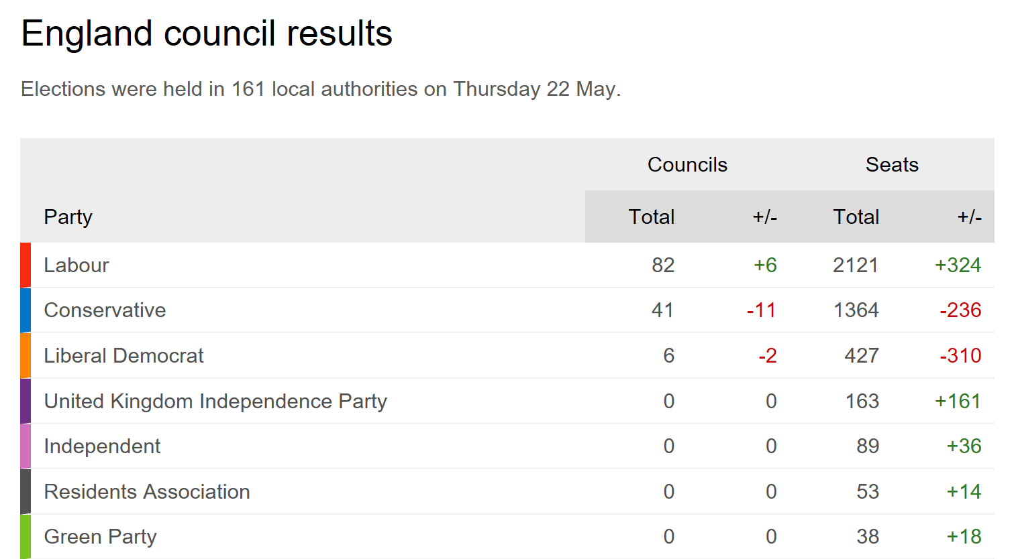Image resolution: width=1016 pixels, height=559 pixels.
Task: Click Green Party's 38 seats total
Action: coord(867,537)
